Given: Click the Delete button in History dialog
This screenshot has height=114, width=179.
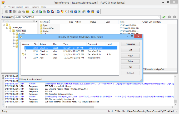Looking at the screenshot, I should click(130, 61).
